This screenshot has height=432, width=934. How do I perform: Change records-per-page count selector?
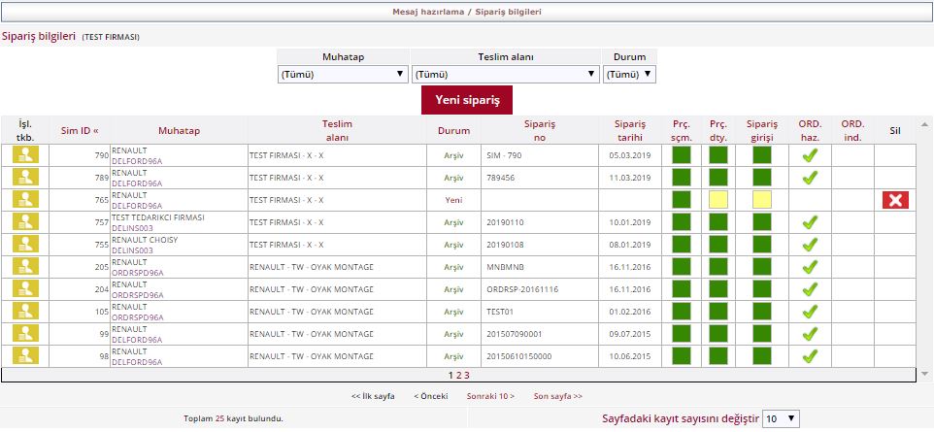coord(781,418)
